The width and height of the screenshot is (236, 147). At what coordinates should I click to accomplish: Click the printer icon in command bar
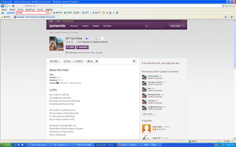pos(232,17)
